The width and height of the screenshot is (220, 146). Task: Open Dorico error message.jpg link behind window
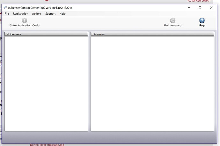coord(47,145)
